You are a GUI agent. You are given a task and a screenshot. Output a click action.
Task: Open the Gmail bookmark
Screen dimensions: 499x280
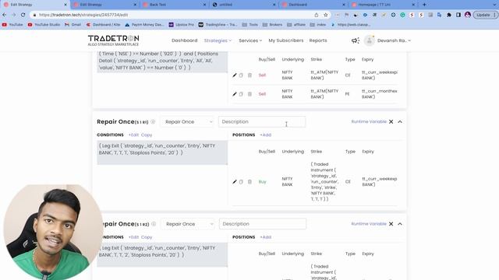(73, 24)
